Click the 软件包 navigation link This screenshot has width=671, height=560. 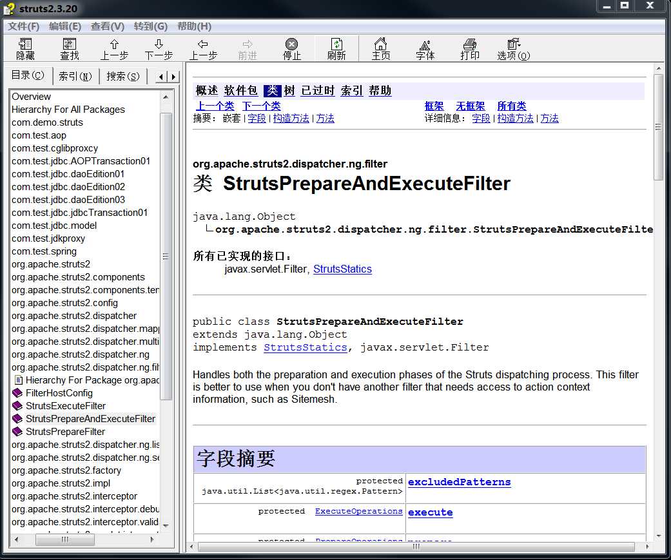pos(240,90)
